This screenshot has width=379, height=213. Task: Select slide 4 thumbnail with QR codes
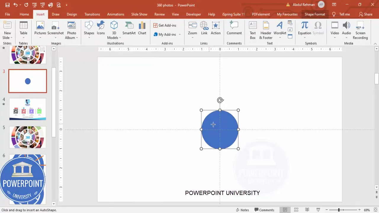click(x=28, y=109)
